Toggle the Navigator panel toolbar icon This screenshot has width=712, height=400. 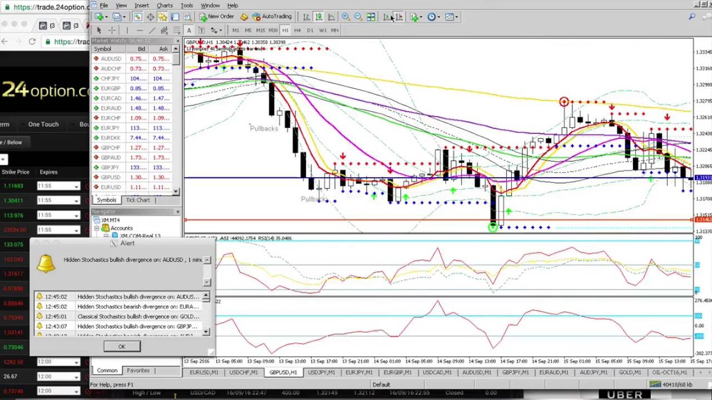coord(162,17)
